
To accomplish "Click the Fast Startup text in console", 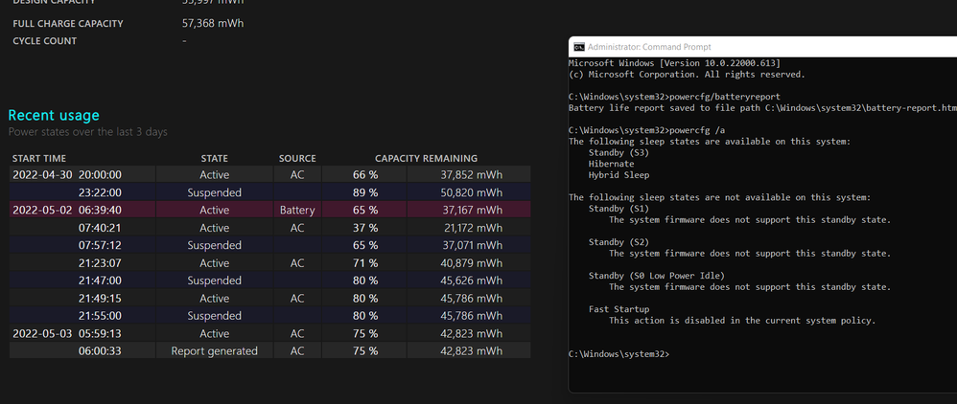I will click(619, 309).
